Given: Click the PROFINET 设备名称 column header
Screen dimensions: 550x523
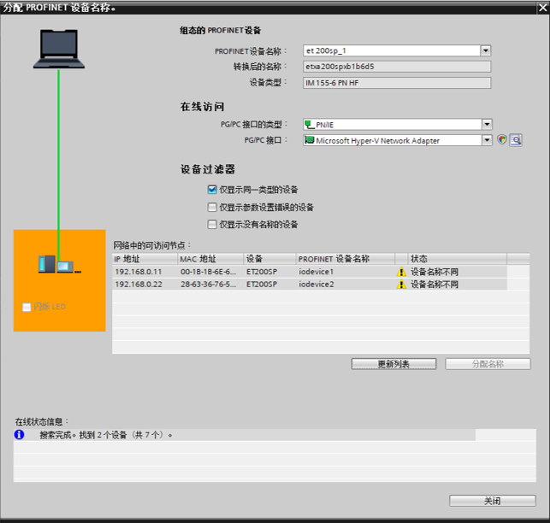Looking at the screenshot, I should coord(346,259).
